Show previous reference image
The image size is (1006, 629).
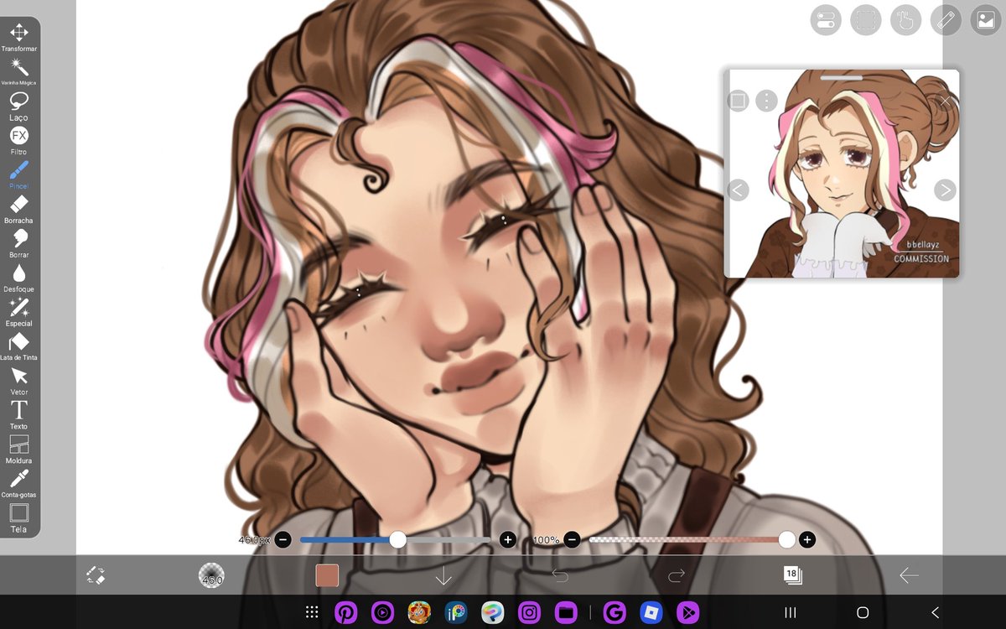pyautogui.click(x=738, y=190)
